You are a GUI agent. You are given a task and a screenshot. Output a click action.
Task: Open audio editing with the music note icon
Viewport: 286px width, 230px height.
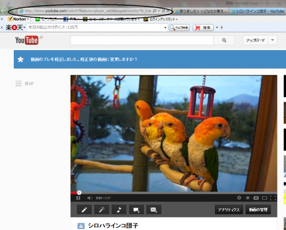[119, 210]
